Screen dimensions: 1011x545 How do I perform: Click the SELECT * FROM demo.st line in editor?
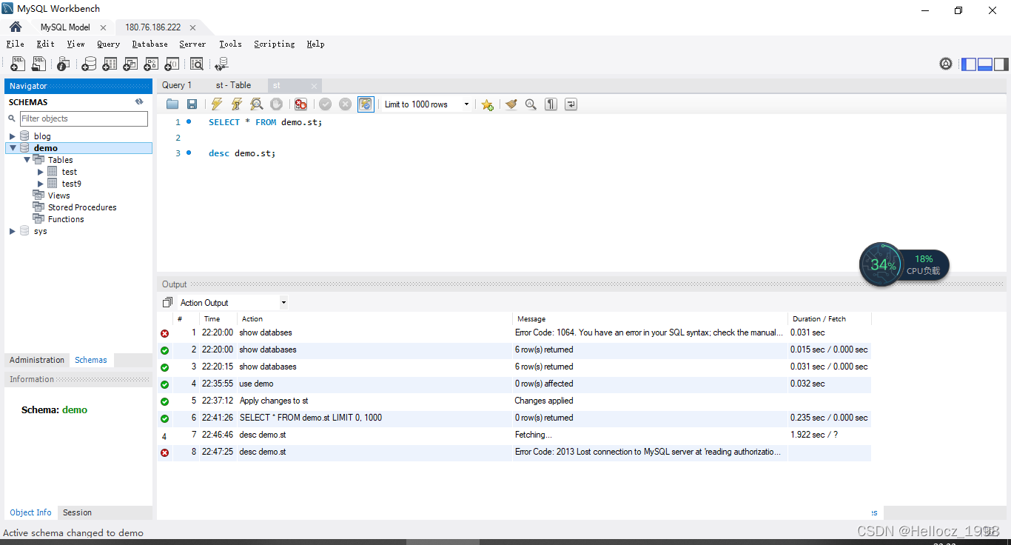coord(265,122)
